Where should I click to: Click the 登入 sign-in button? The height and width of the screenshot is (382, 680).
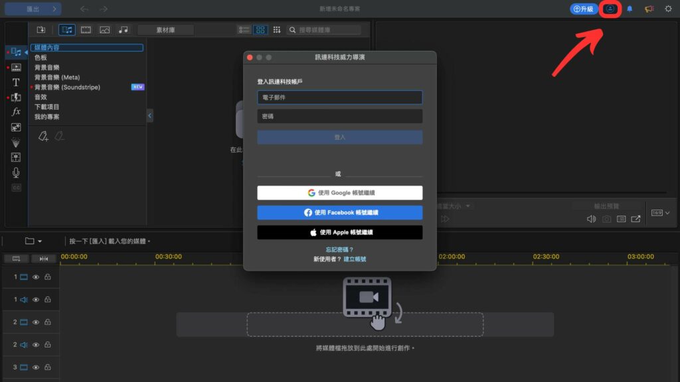(x=339, y=137)
